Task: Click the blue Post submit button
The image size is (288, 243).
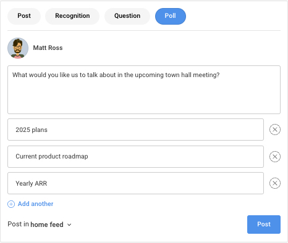Action: point(264,224)
